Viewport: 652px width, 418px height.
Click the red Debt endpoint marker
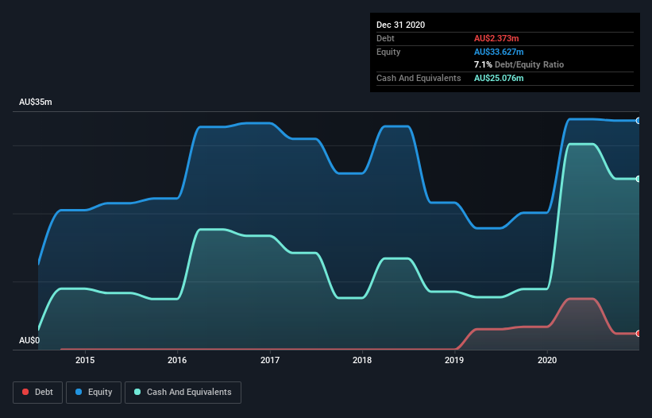coord(638,334)
